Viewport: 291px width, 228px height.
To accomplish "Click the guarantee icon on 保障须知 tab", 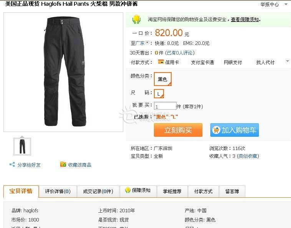I will point(128,190).
